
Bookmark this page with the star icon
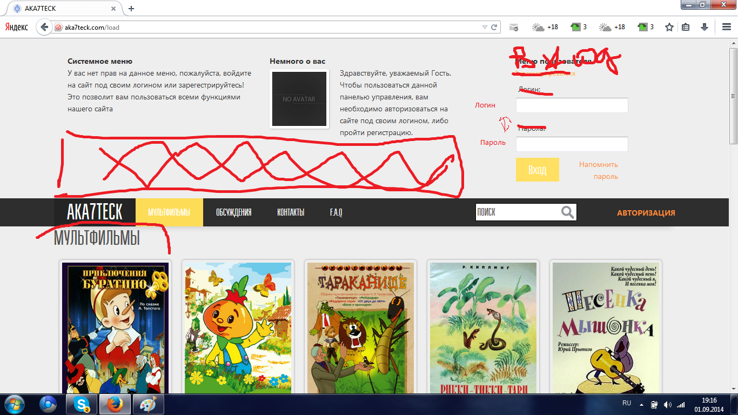tap(669, 27)
